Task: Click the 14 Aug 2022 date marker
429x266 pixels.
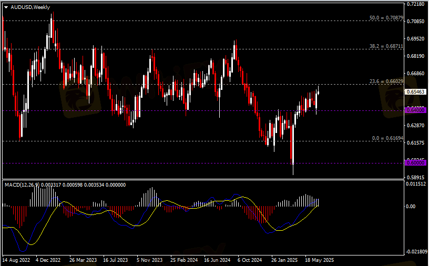Action: pos(17,260)
